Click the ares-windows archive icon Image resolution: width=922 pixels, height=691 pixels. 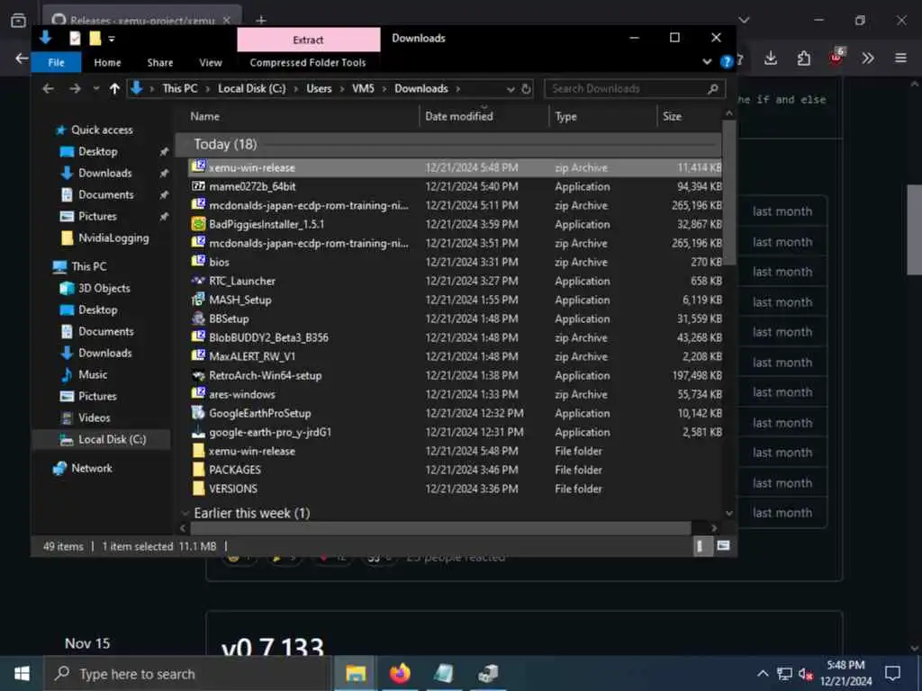[x=198, y=394]
